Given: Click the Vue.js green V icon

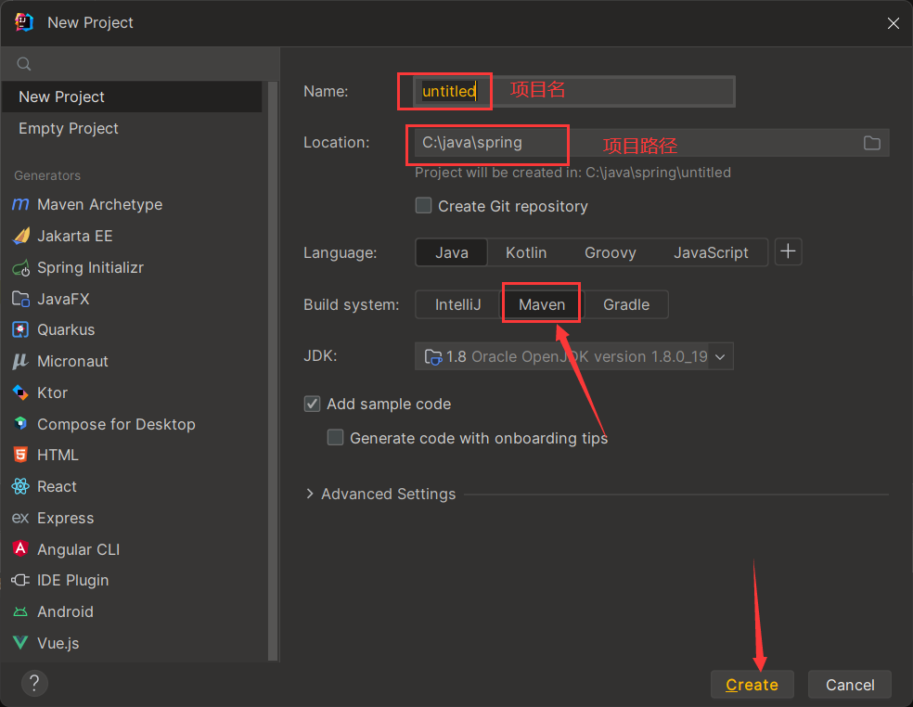Looking at the screenshot, I should click(x=20, y=643).
